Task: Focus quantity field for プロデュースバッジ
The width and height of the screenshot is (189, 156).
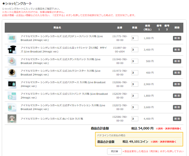Action: coord(135,38)
